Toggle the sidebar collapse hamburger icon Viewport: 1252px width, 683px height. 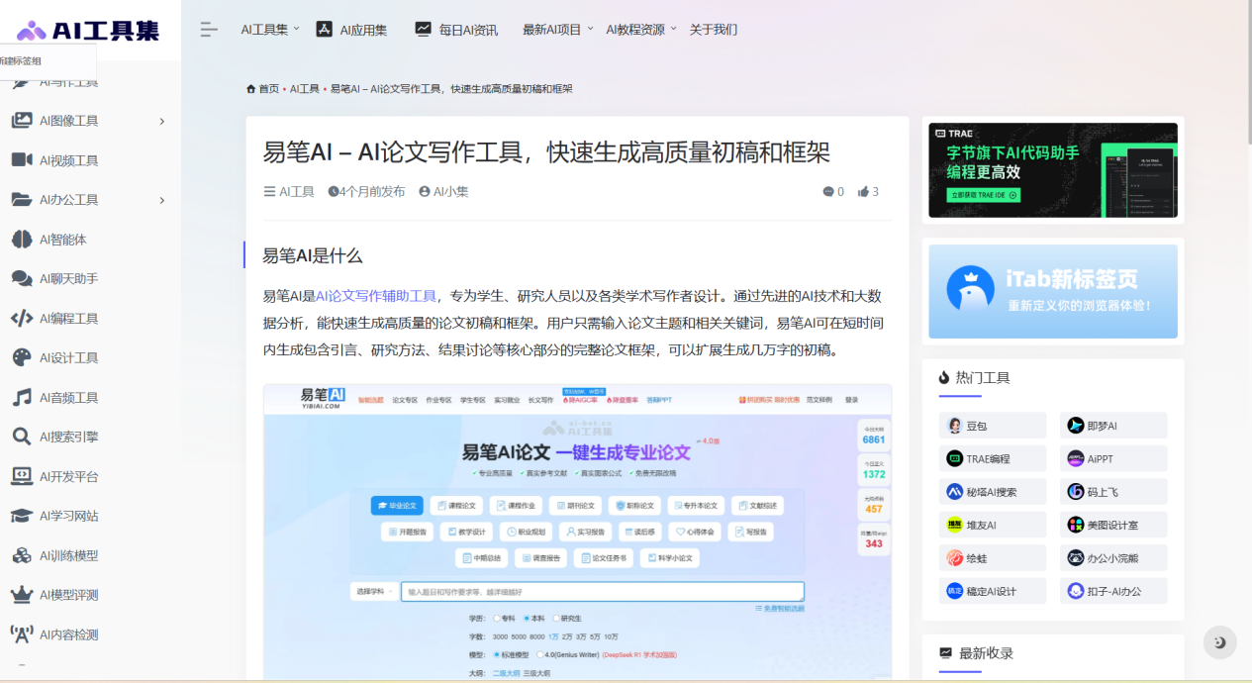click(x=209, y=30)
